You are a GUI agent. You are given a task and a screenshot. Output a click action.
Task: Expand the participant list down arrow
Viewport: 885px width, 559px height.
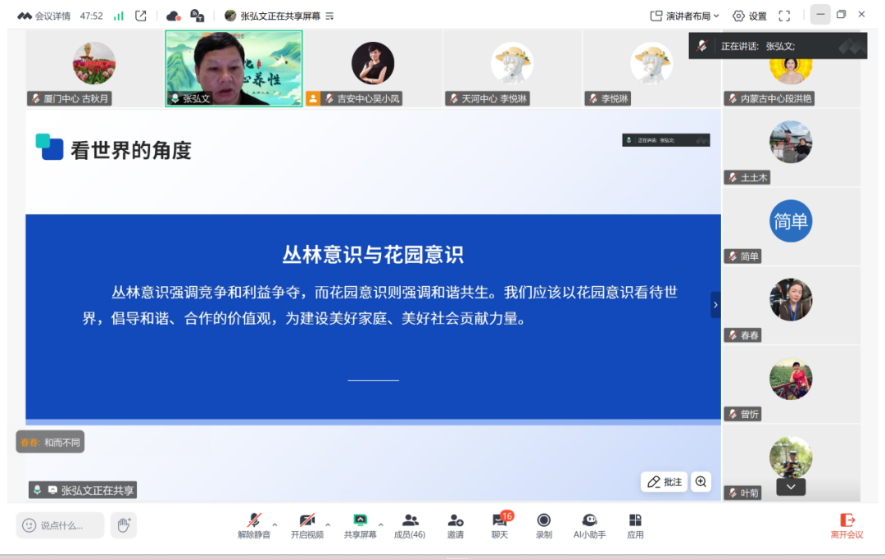point(791,486)
